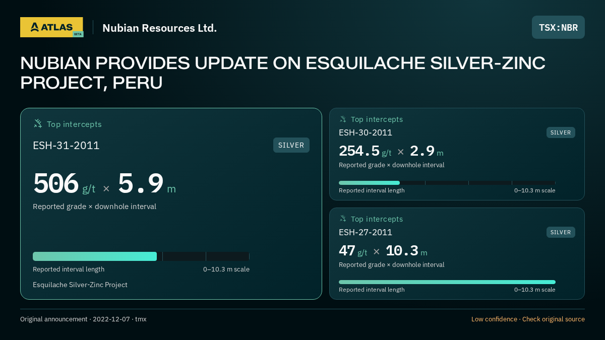Click the Nubian Resources Ltd. company name
Viewport: 605px width, 340px height.
[x=160, y=28]
